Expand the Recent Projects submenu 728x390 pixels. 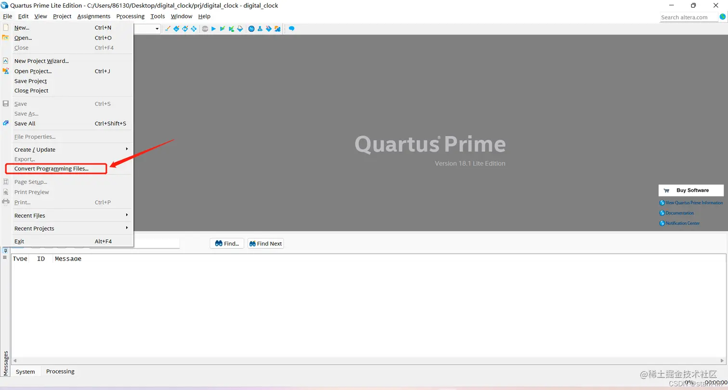72,228
